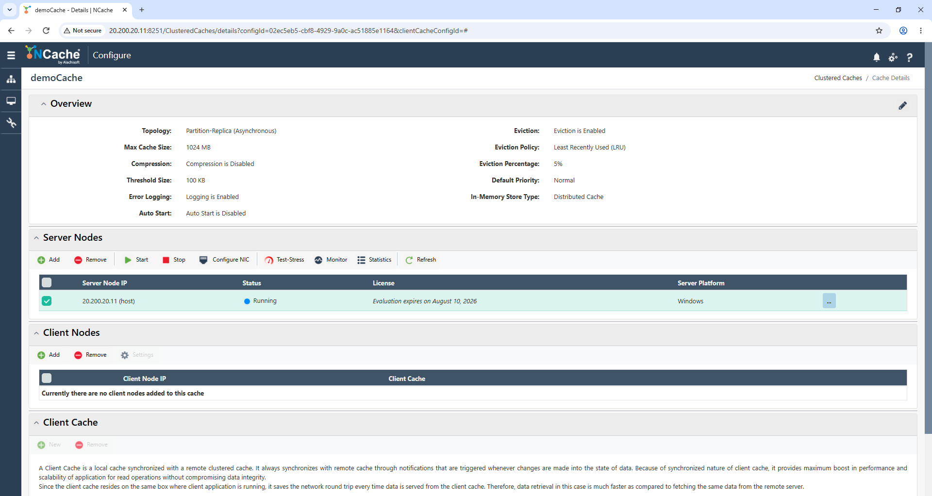The width and height of the screenshot is (932, 496).
Task: Collapse the Overview section
Action: click(44, 104)
